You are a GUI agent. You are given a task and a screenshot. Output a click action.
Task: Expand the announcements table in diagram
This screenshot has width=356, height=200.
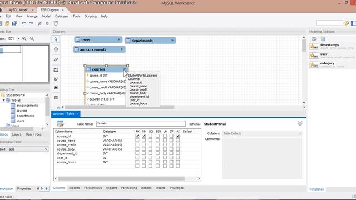[x=122, y=49]
